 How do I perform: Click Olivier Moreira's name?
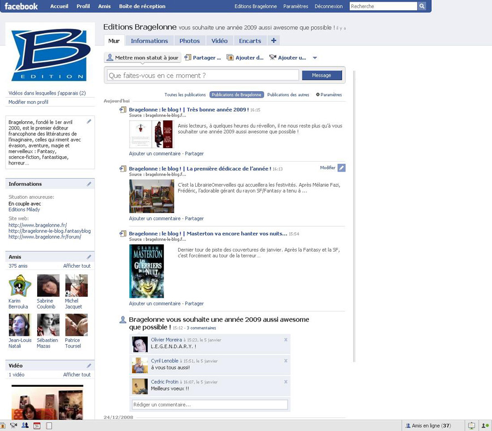tap(166, 340)
